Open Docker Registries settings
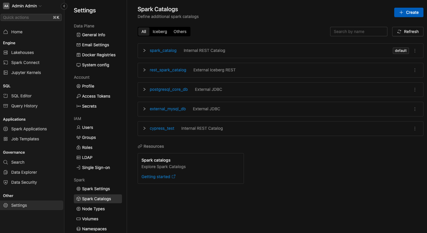This screenshot has height=233, width=427. tap(98, 55)
